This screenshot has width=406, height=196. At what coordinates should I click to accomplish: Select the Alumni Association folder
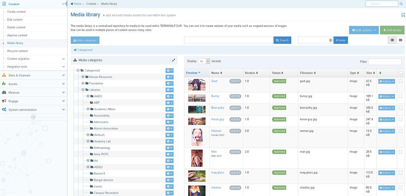pyautogui.click(x=106, y=129)
